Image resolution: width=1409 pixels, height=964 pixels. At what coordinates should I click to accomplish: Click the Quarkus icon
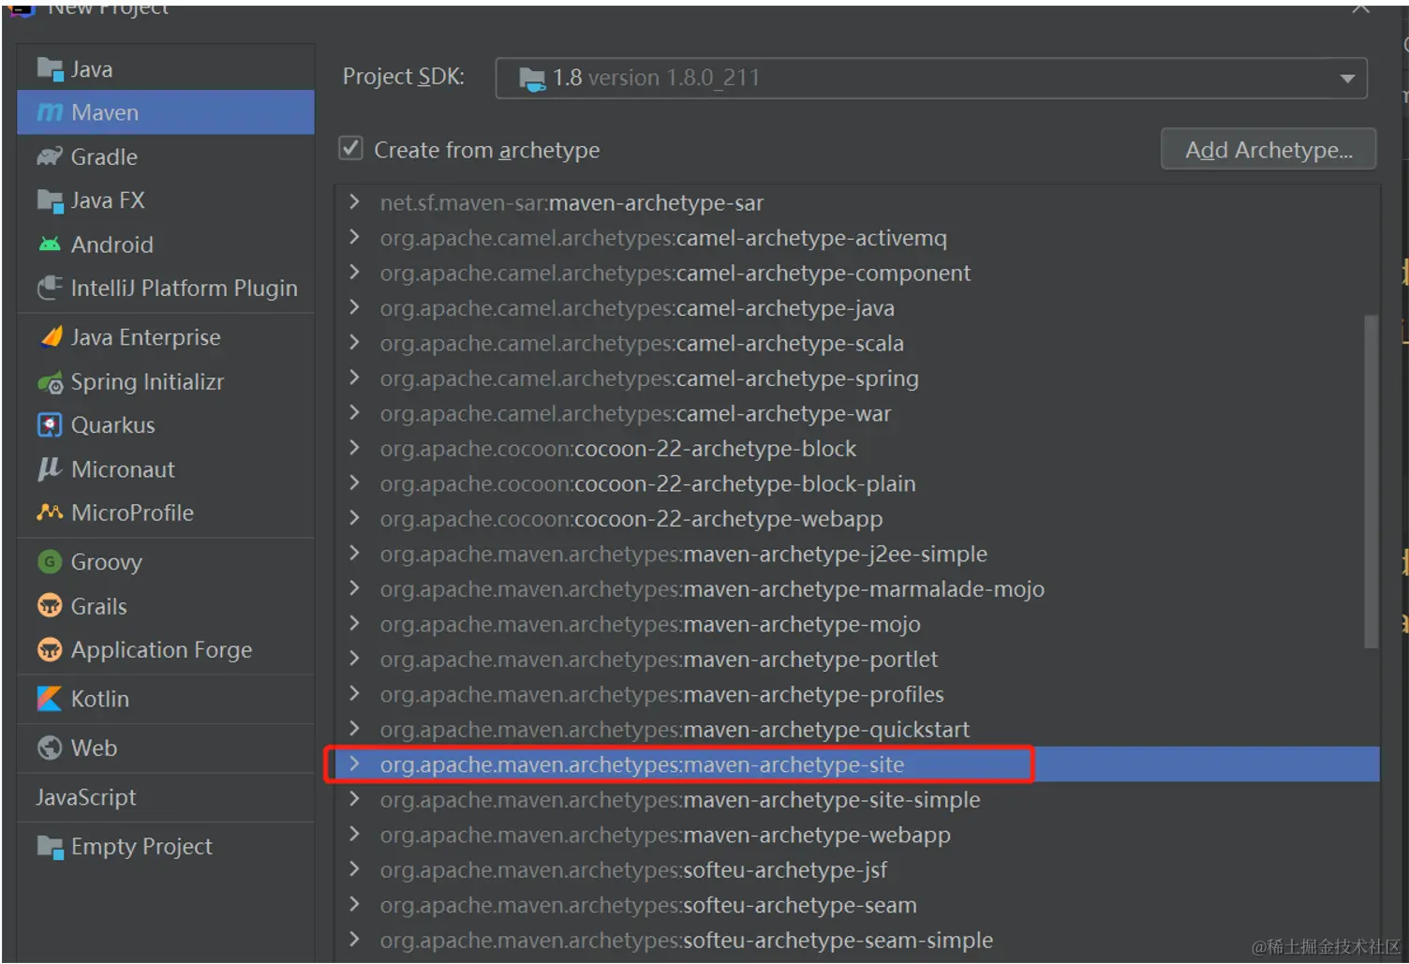pos(50,425)
